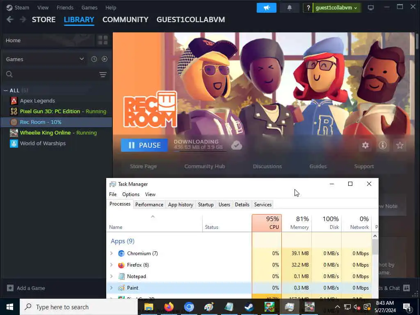Sort processes by CPU column
The height and width of the screenshot is (315, 420).
[267, 223]
